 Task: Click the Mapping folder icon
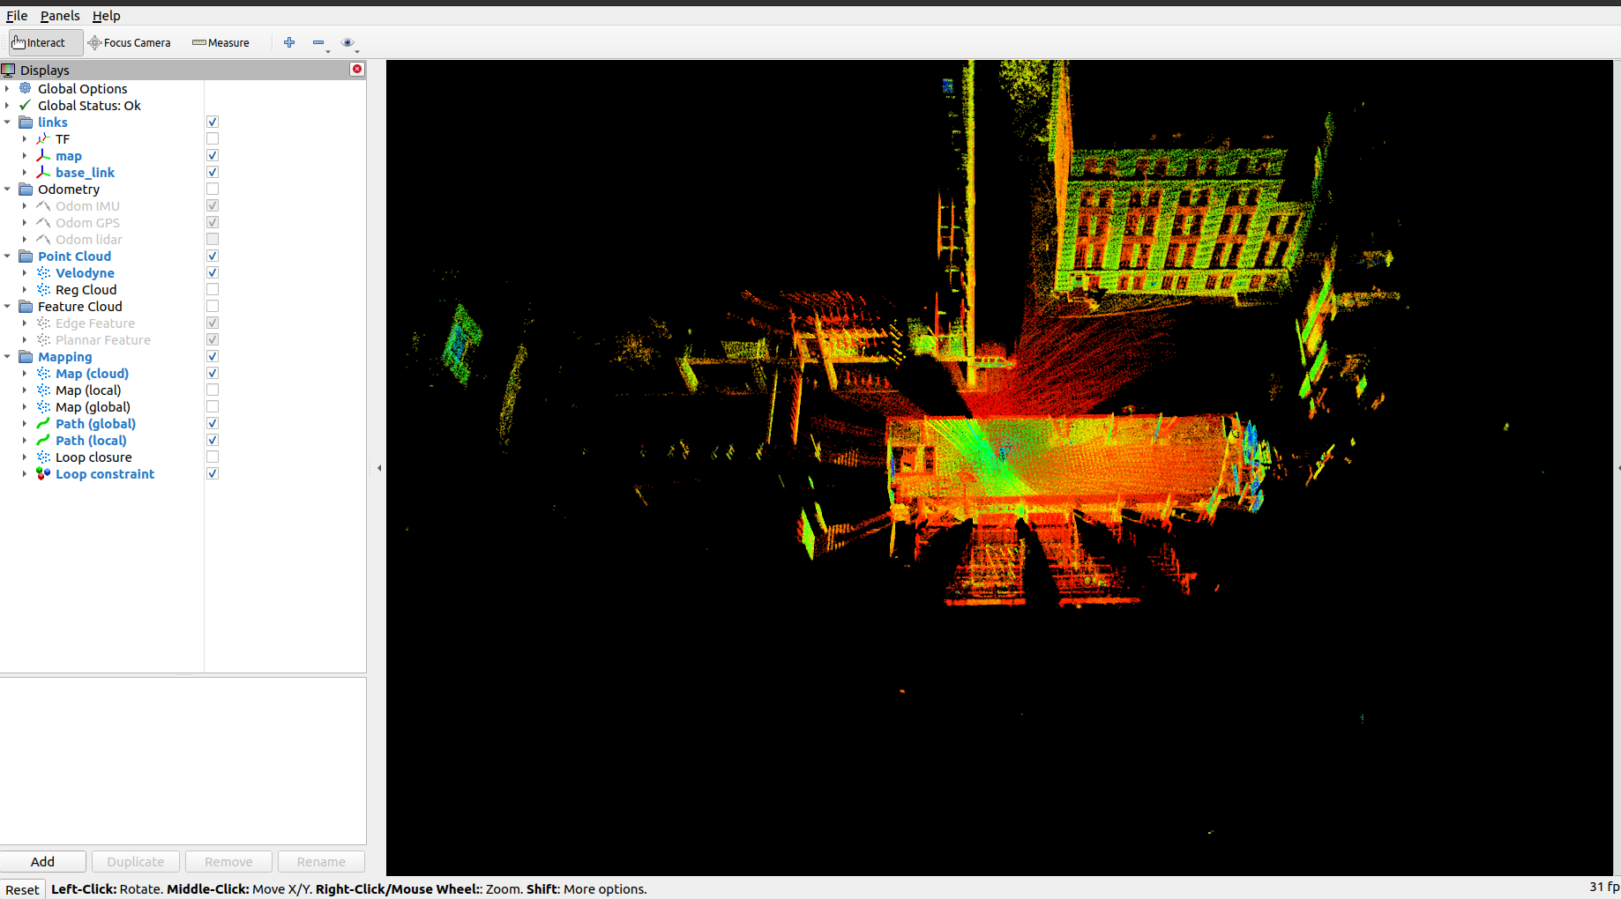(26, 356)
